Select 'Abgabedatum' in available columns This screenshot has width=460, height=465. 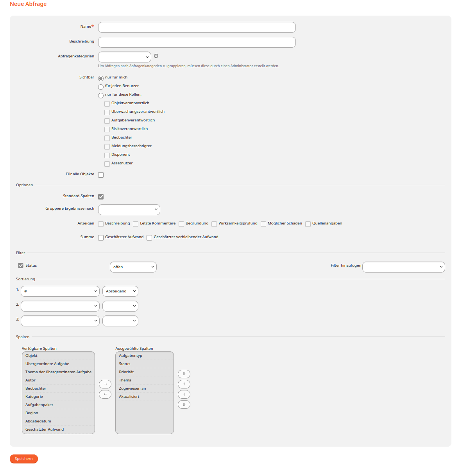(58, 421)
